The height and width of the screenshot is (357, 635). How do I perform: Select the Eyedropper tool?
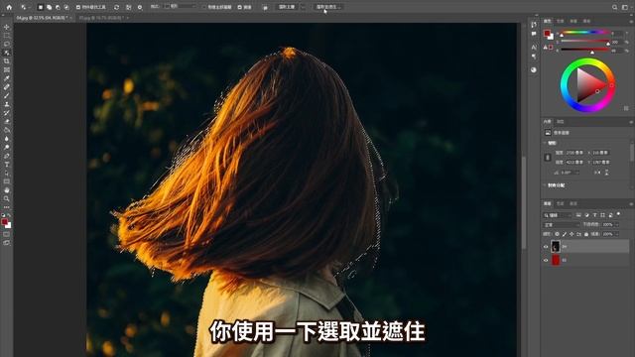[7, 78]
